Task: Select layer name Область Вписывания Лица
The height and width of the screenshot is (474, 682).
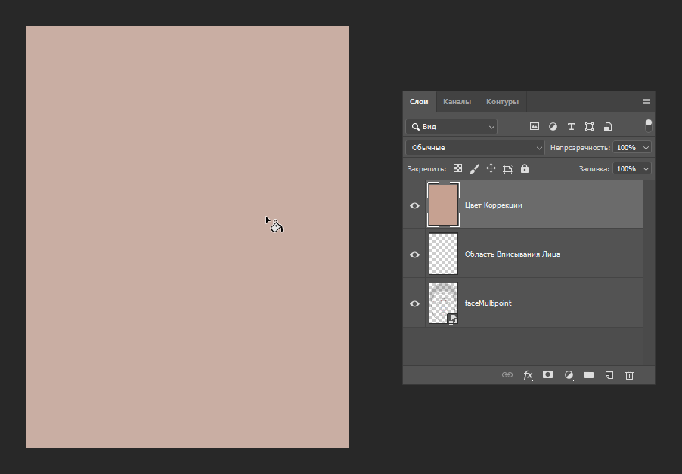Action: click(x=513, y=254)
